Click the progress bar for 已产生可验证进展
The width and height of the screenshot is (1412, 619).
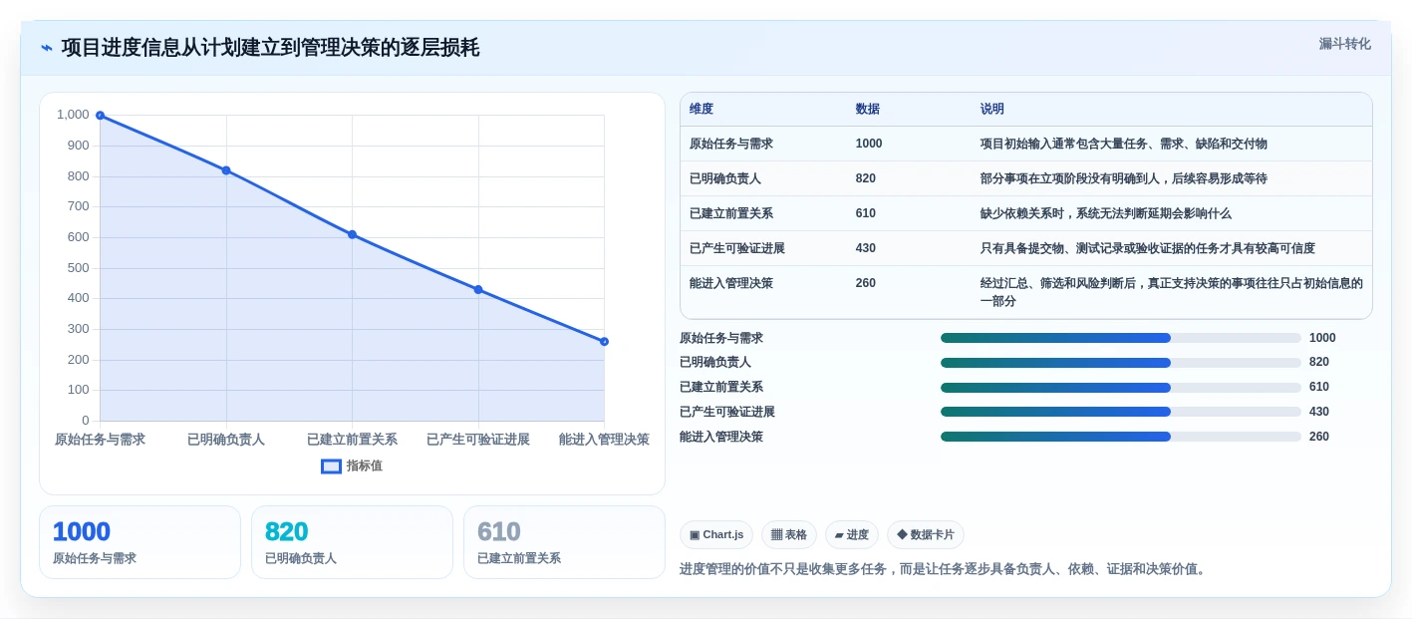pos(1121,412)
